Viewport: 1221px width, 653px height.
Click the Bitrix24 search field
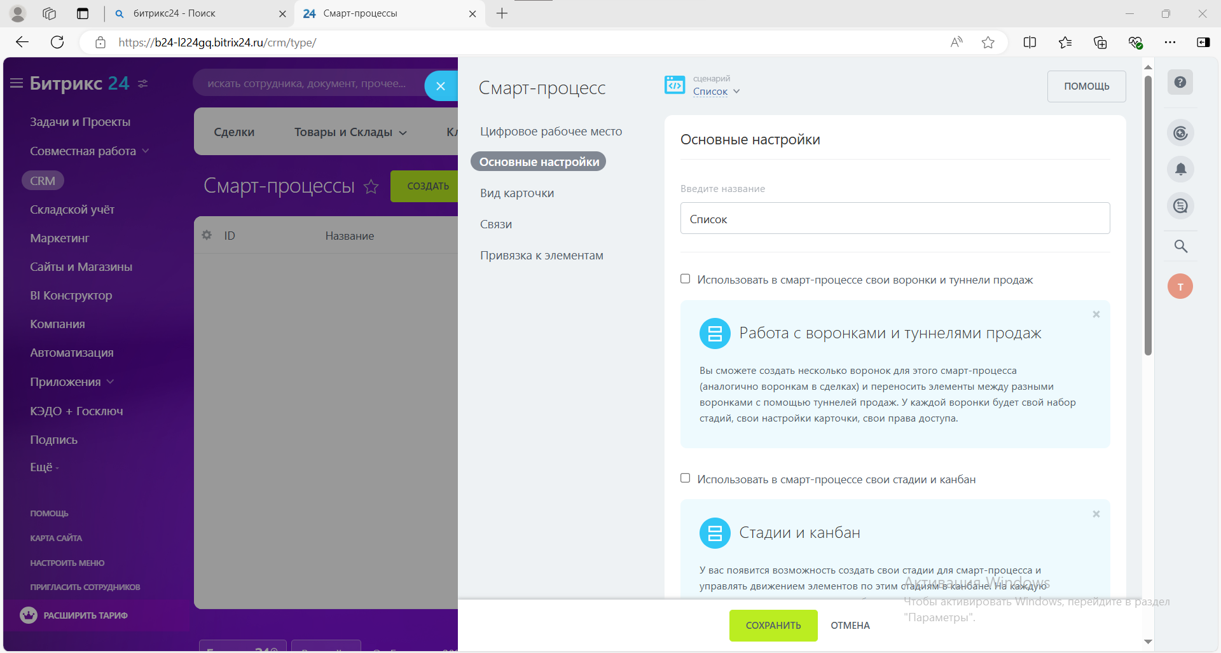click(x=308, y=84)
